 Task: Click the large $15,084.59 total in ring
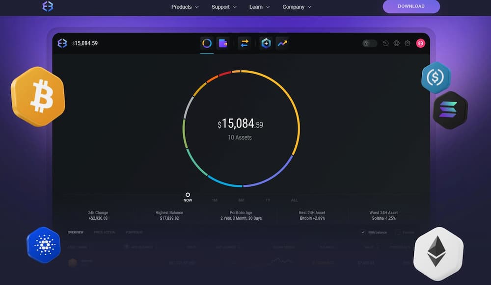[241, 124]
